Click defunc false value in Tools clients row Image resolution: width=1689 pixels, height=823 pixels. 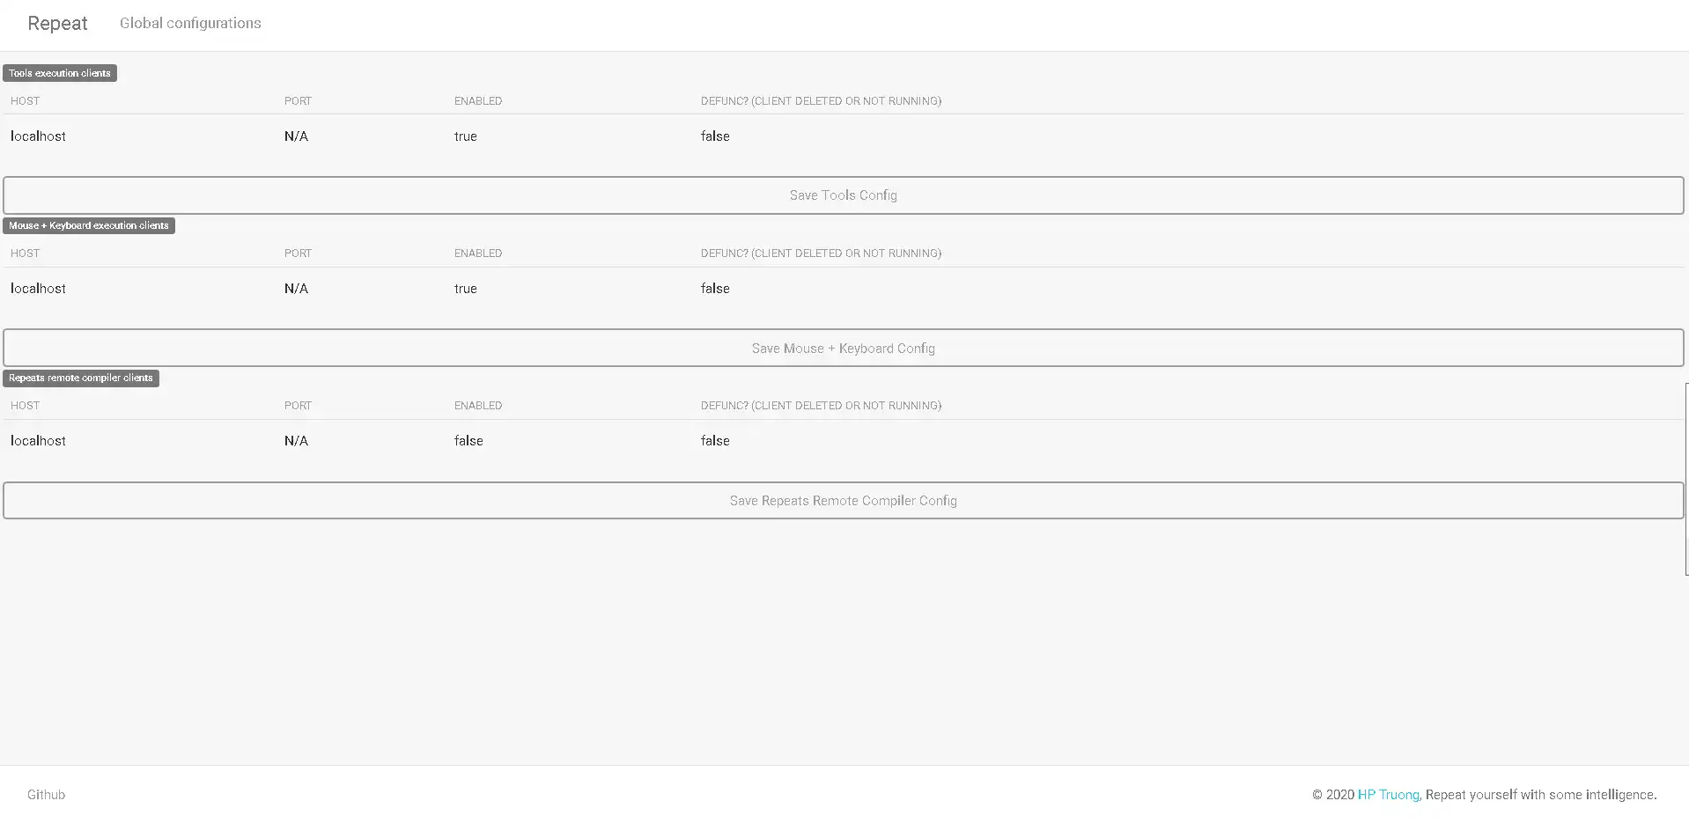click(x=715, y=136)
